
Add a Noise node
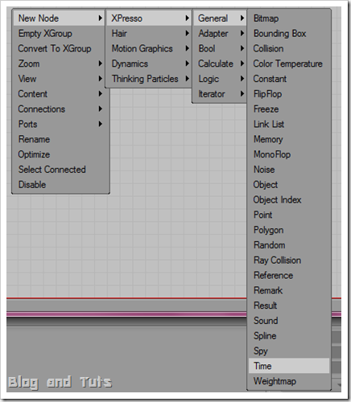pos(289,170)
